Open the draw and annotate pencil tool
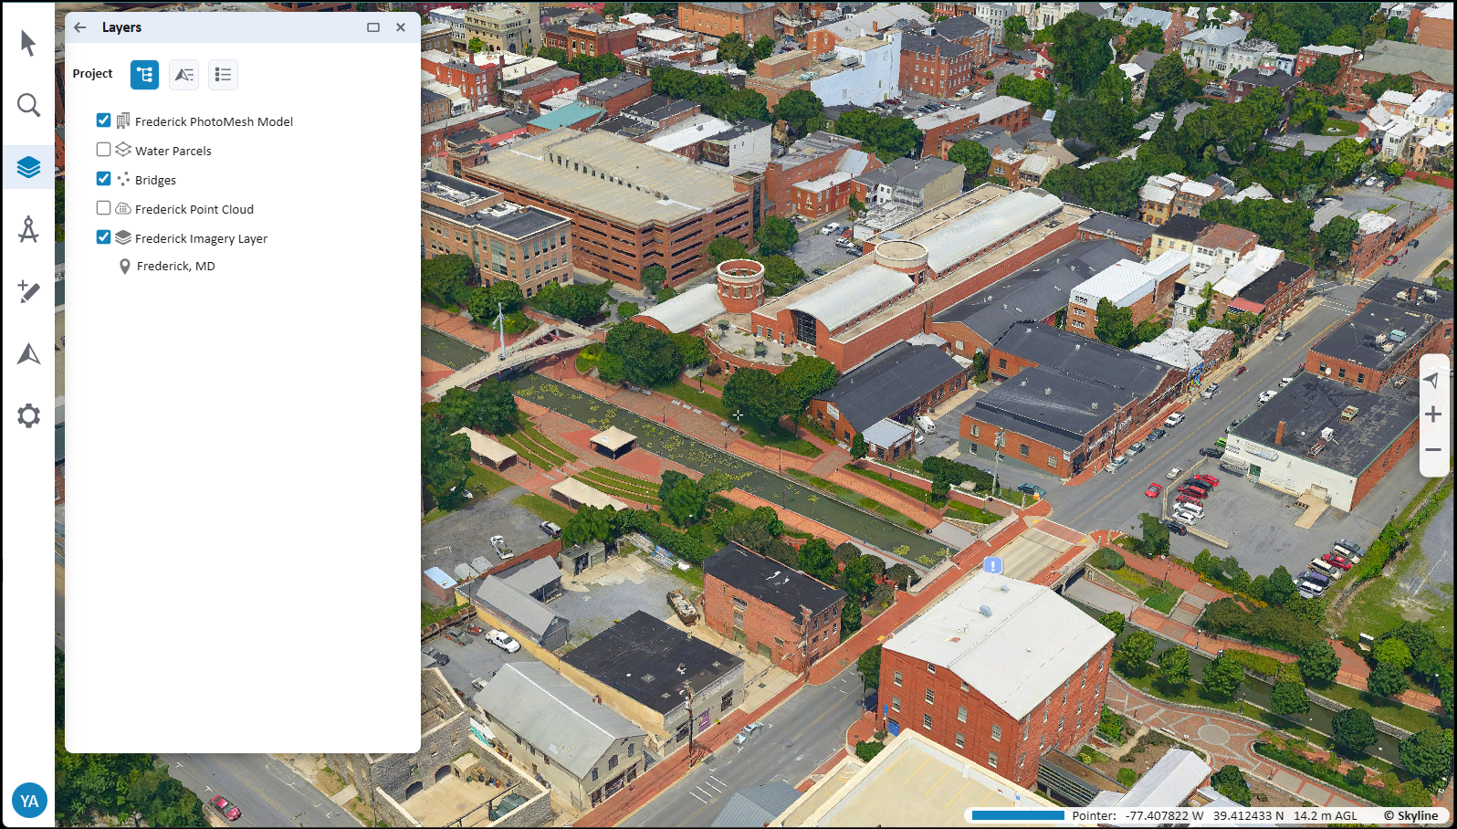The width and height of the screenshot is (1457, 829). (28, 292)
